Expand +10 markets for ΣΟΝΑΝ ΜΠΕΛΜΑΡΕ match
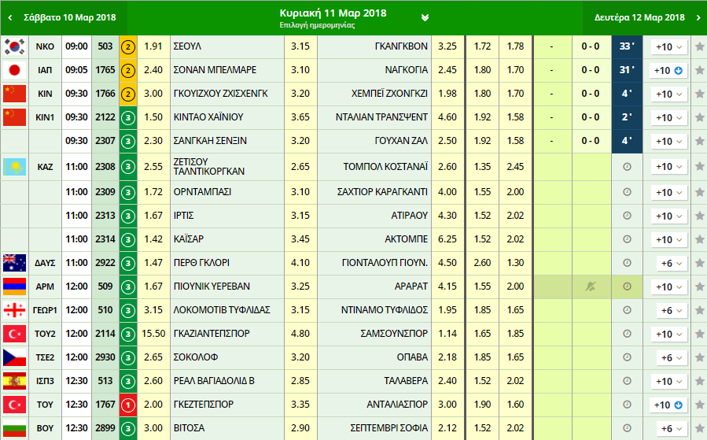This screenshot has width=707, height=440. 668,70
